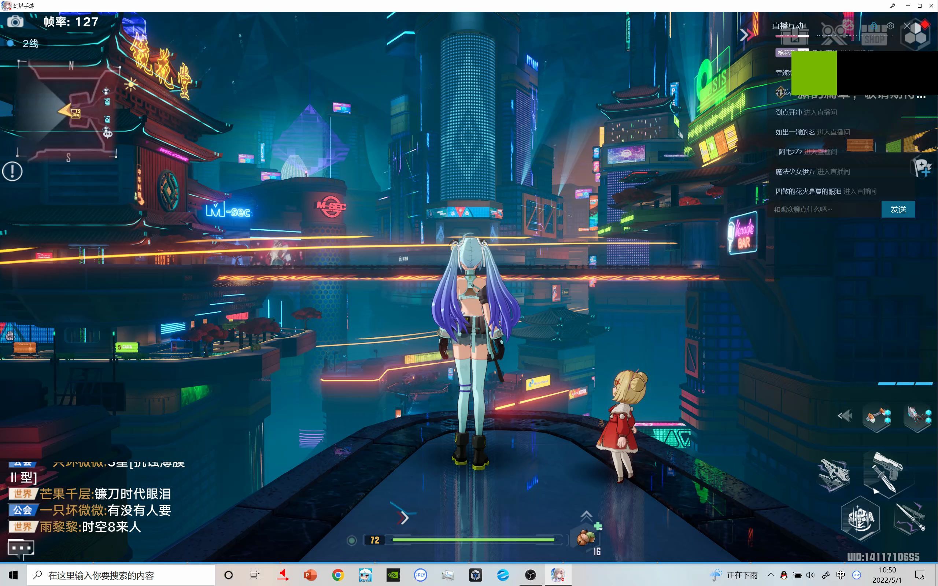Open NVIDIA app from taskbar
The image size is (938, 586).
click(x=393, y=575)
